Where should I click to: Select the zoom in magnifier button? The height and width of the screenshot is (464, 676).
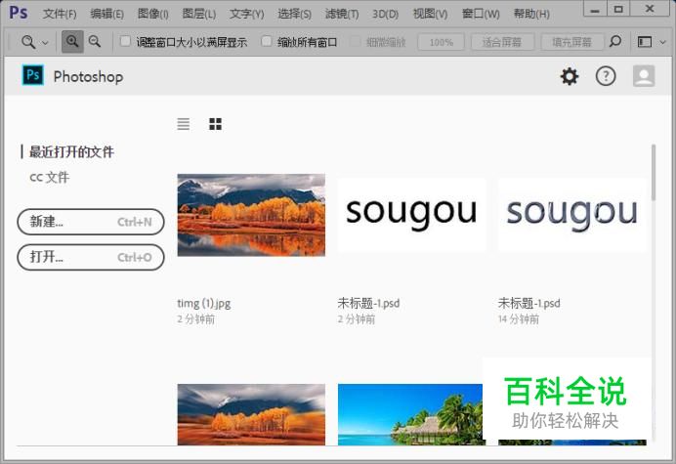[72, 42]
